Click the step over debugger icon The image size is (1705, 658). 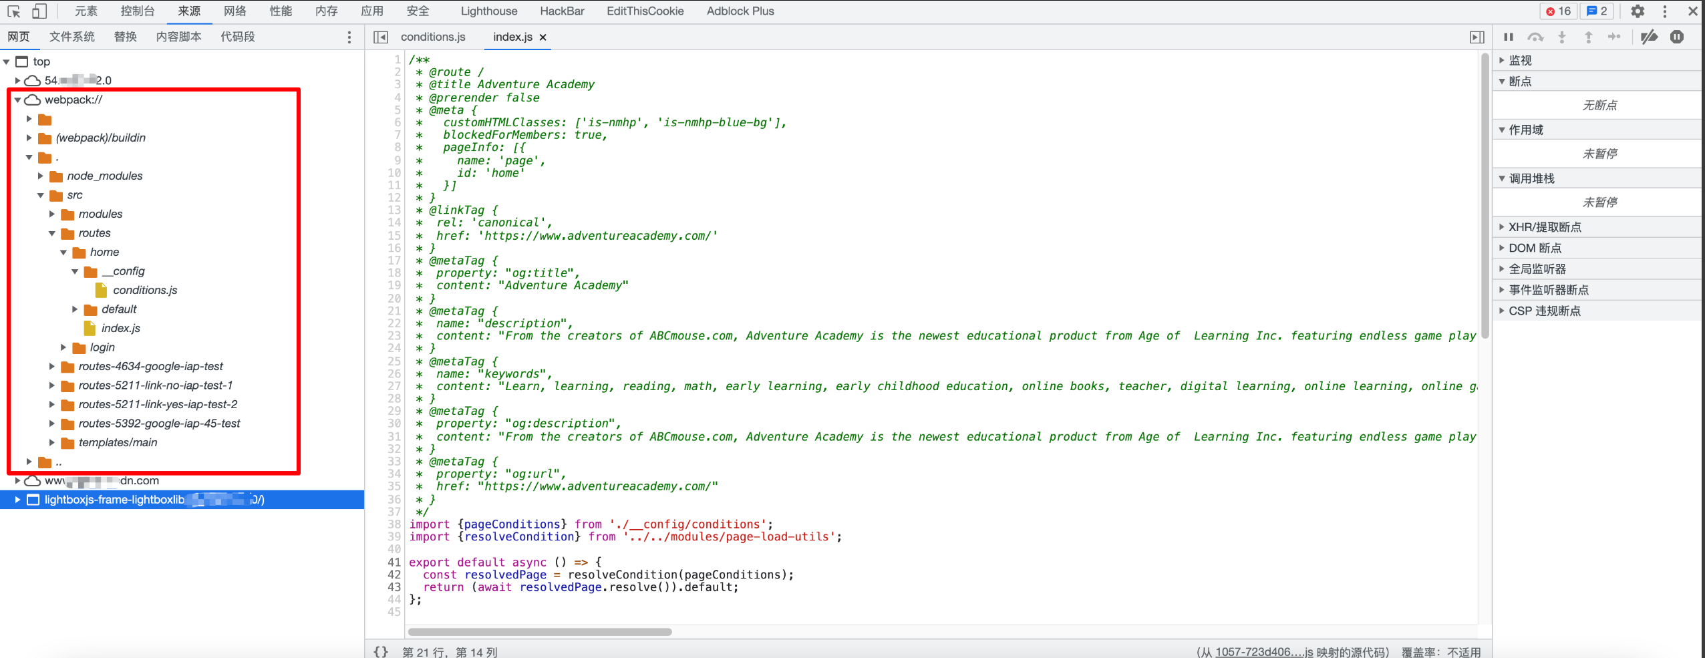point(1535,37)
